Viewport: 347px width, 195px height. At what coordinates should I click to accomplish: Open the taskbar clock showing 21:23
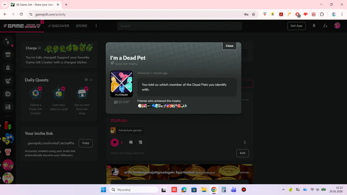(x=336, y=190)
